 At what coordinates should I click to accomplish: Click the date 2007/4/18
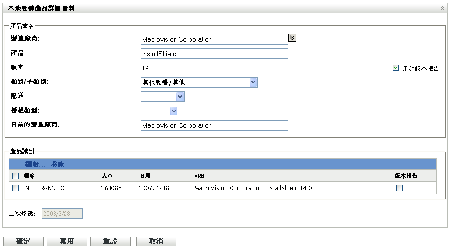click(x=154, y=188)
